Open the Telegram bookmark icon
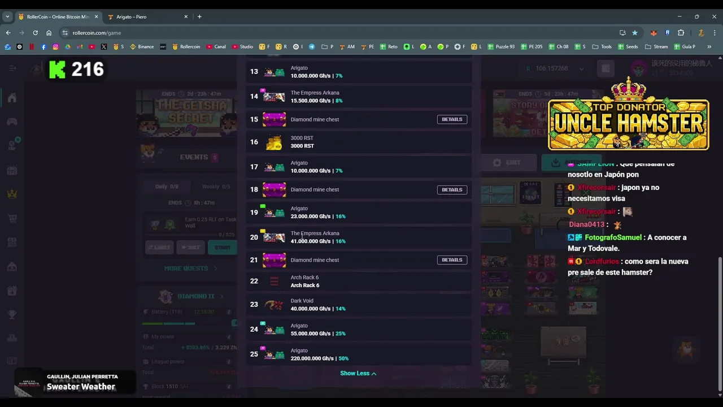This screenshot has height=407, width=723. coord(311,47)
